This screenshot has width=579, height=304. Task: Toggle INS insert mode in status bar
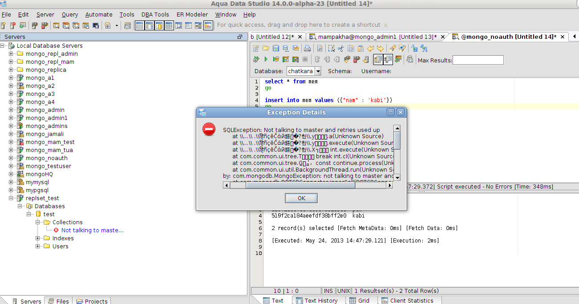[x=328, y=291]
